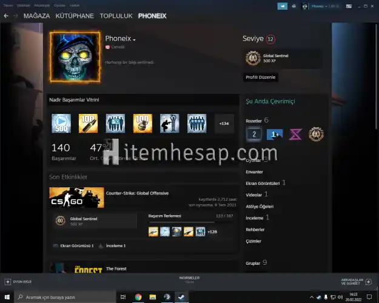Open the Global Sentinel badge icon in the level panel
Image resolution: width=379 pixels, height=303 pixels.
[253, 58]
